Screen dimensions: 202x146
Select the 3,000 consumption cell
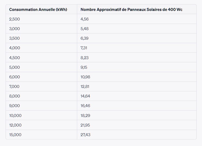click(14, 29)
